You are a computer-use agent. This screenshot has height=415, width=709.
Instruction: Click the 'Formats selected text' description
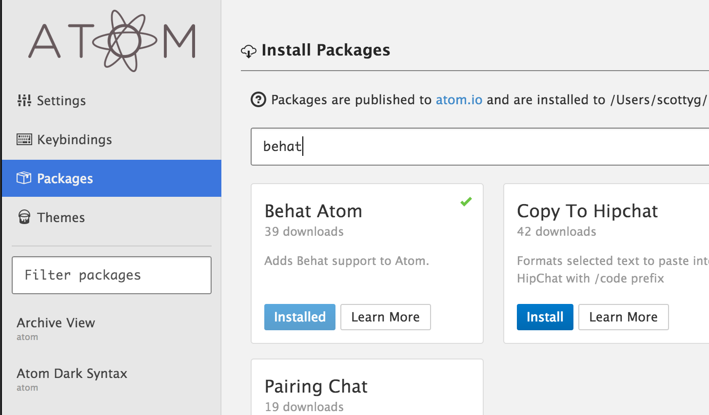[x=613, y=269]
